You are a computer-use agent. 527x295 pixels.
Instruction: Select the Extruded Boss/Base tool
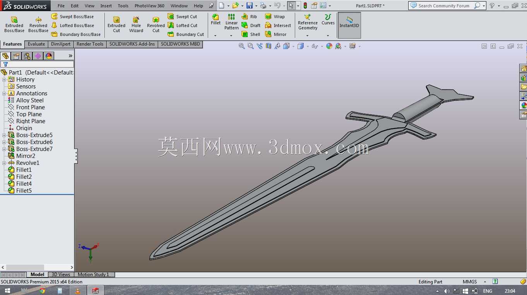pos(14,25)
